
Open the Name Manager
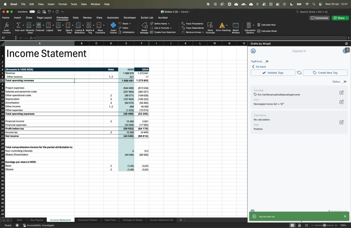click(145, 28)
